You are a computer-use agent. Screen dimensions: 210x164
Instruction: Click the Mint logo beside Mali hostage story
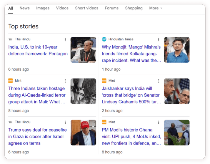pos(11,81)
